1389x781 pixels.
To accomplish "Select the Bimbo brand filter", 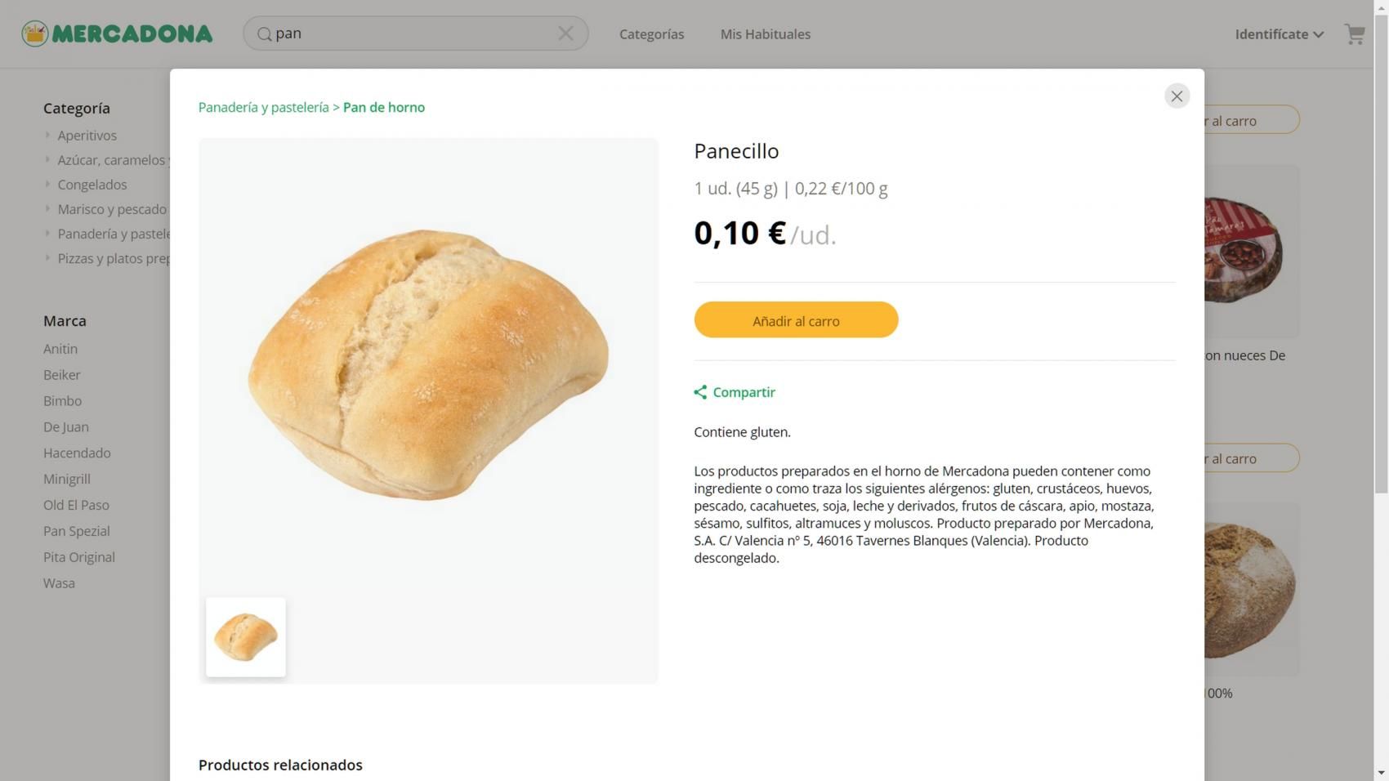I will click(x=62, y=400).
